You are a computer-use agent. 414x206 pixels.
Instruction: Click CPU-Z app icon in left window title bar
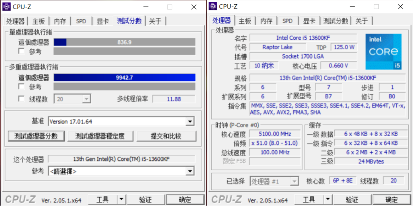[7, 7]
